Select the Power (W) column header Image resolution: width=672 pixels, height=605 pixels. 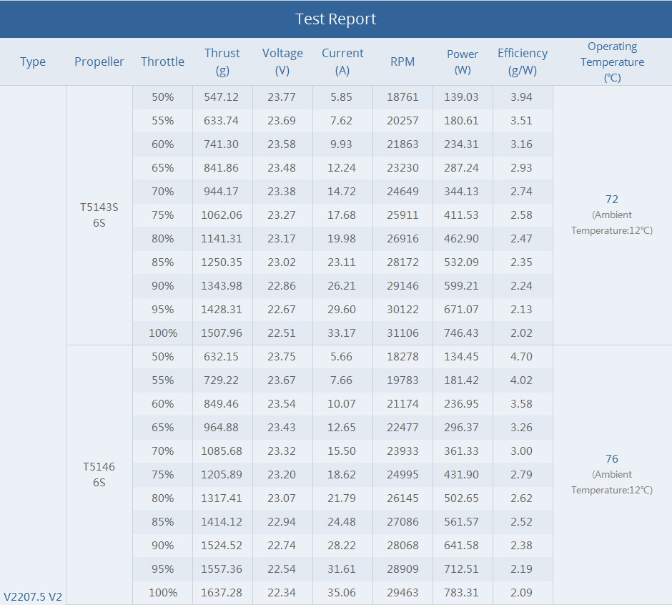pyautogui.click(x=463, y=62)
